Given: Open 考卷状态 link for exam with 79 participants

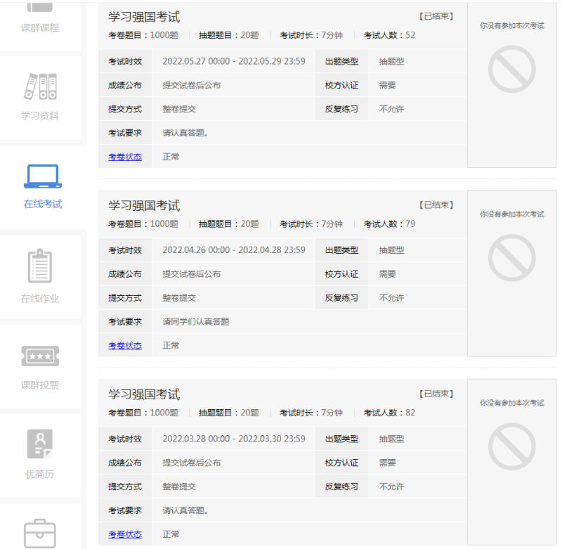Looking at the screenshot, I should pyautogui.click(x=124, y=345).
